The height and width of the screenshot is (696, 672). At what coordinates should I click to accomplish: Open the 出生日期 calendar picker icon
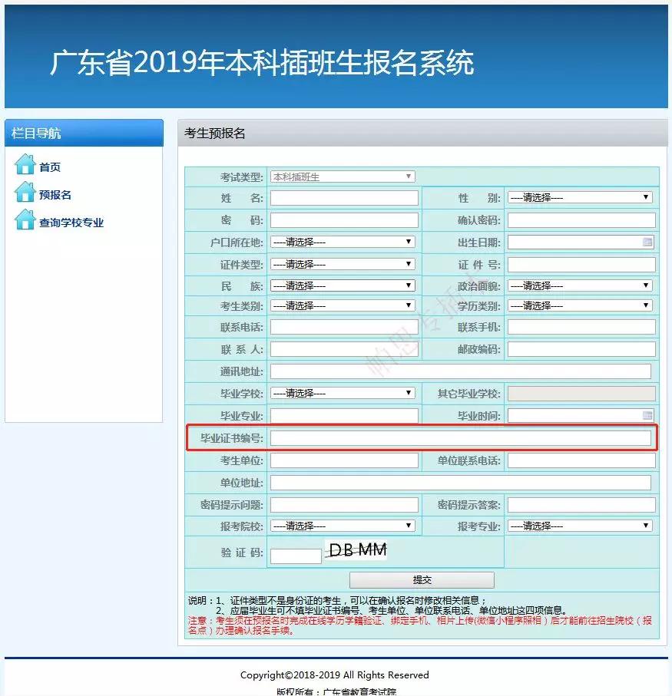point(647,242)
